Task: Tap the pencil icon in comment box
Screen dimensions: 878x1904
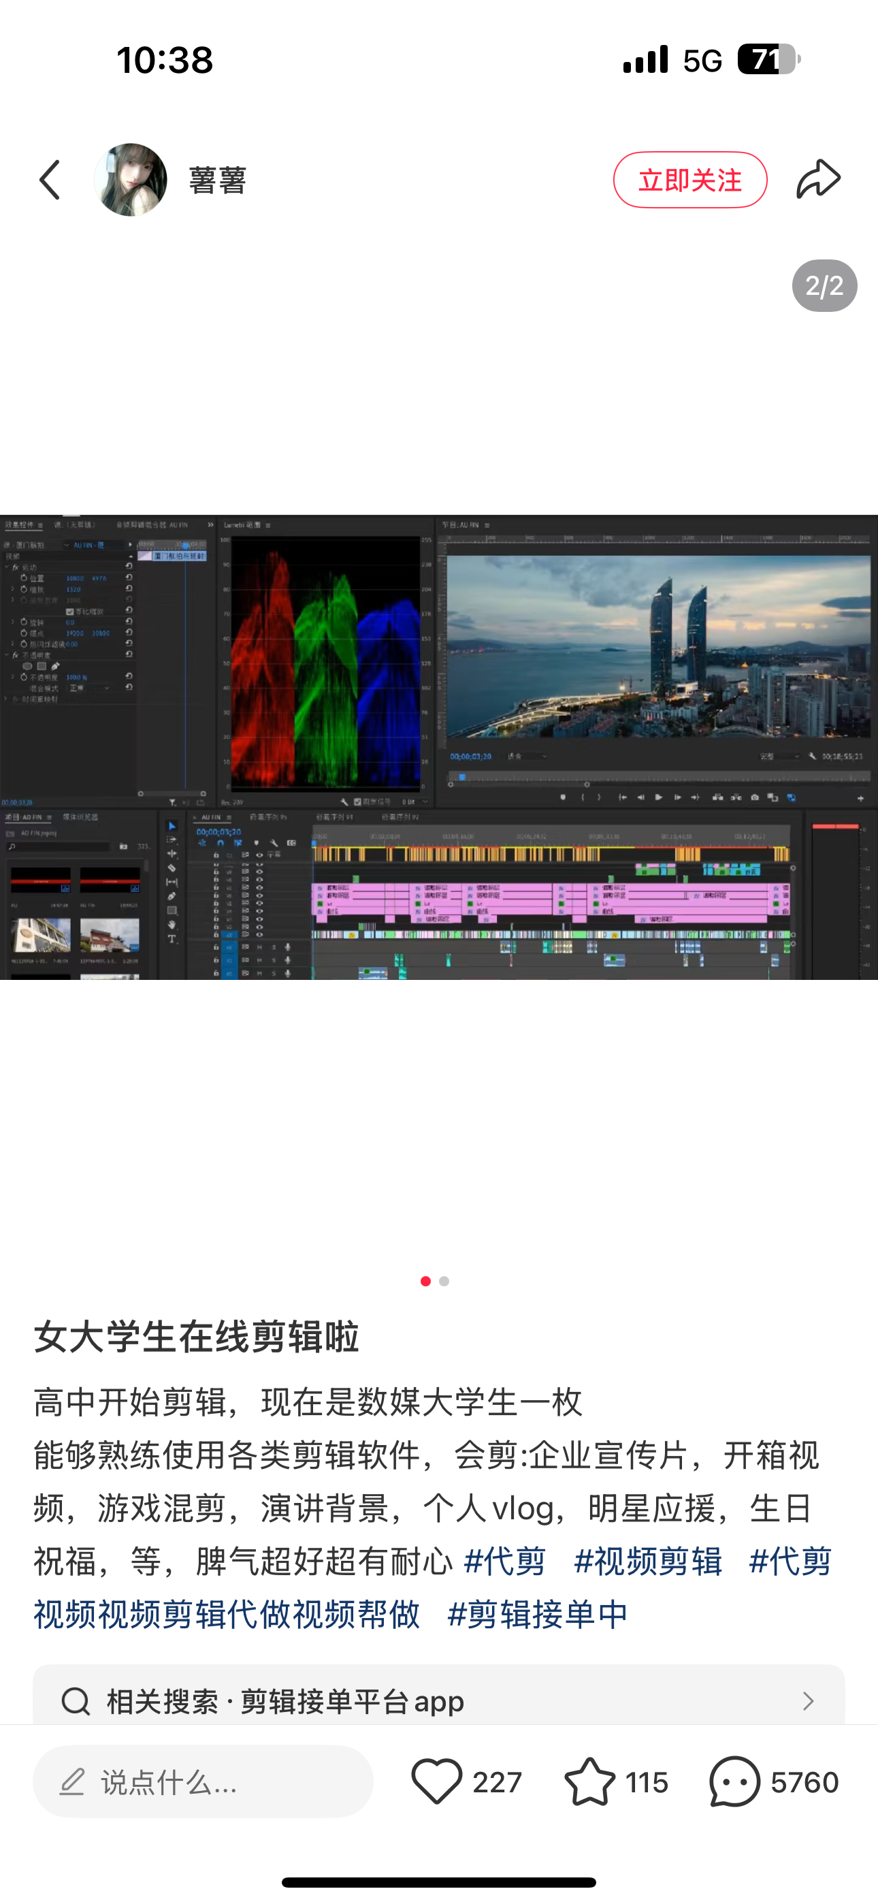Action: (72, 1782)
